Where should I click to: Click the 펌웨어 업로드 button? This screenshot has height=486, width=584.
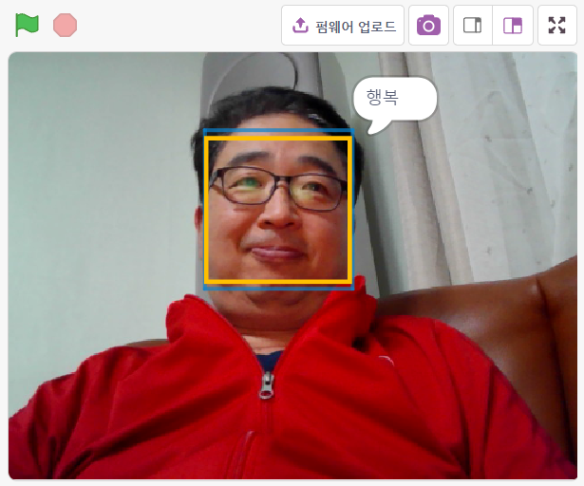343,26
